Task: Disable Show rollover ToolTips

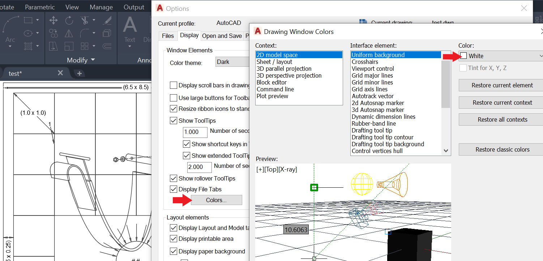Action: click(174, 178)
